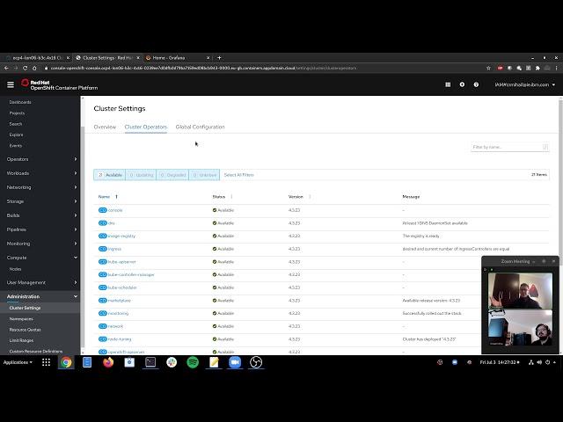
Task: Click the volume icon in system tray
Action: [x=539, y=362]
